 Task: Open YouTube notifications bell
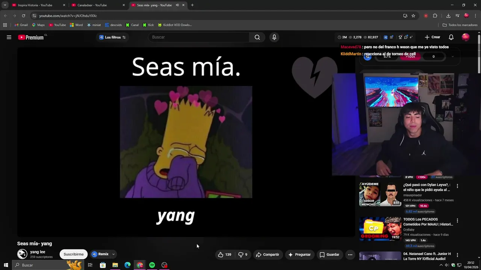pyautogui.click(x=451, y=37)
